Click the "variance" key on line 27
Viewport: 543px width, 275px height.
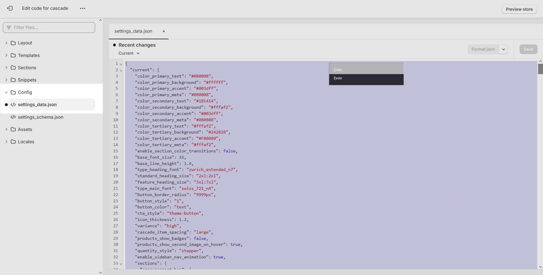click(147, 226)
